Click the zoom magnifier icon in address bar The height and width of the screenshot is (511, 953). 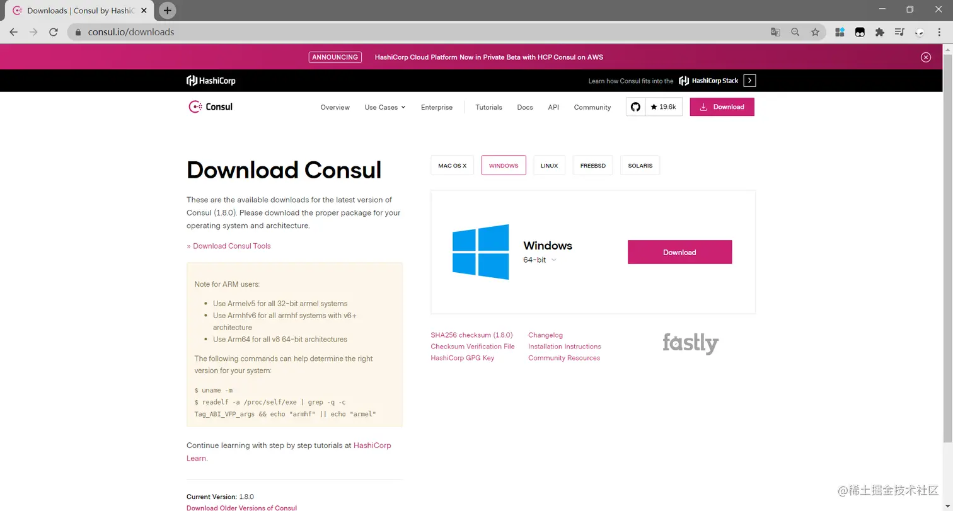coord(795,32)
